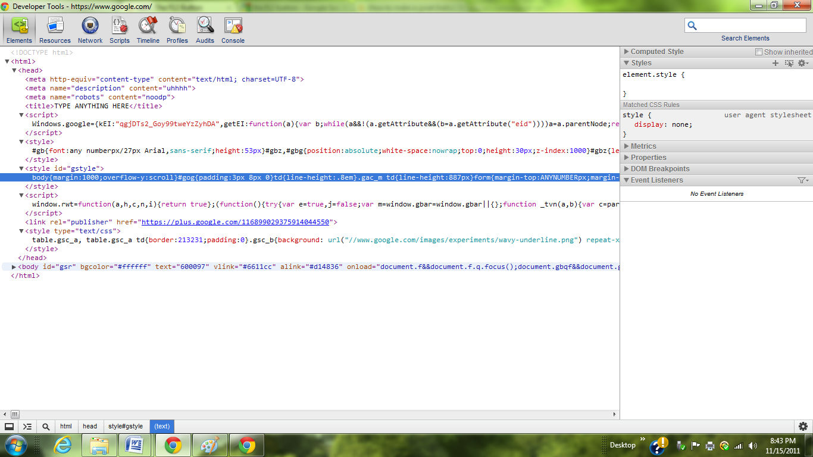This screenshot has width=813, height=457.
Task: Open the Timeline panel
Action: [x=148, y=30]
